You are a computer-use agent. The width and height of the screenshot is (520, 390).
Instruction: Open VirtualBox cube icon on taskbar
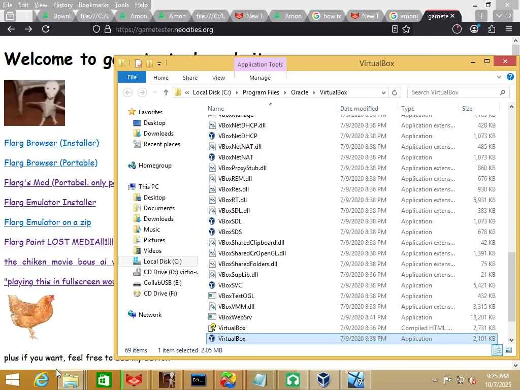point(323,380)
